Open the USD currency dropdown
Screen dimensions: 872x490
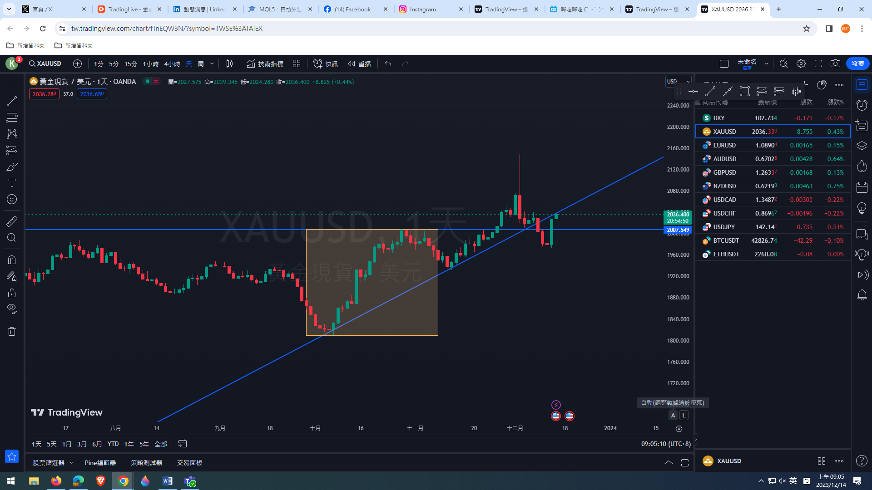coord(679,82)
